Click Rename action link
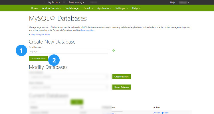This screenshot has height=114, width=214. tap(158, 113)
